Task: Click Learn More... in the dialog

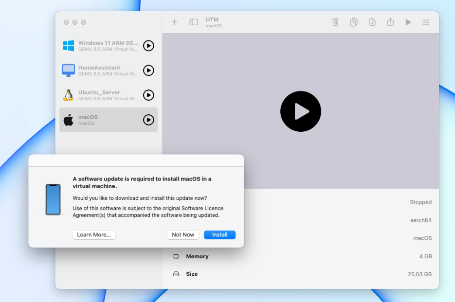Action: pos(94,235)
